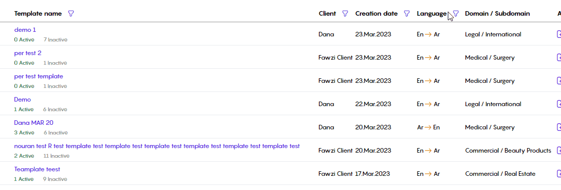Click action icon in Teamplate teest row

click(559, 174)
